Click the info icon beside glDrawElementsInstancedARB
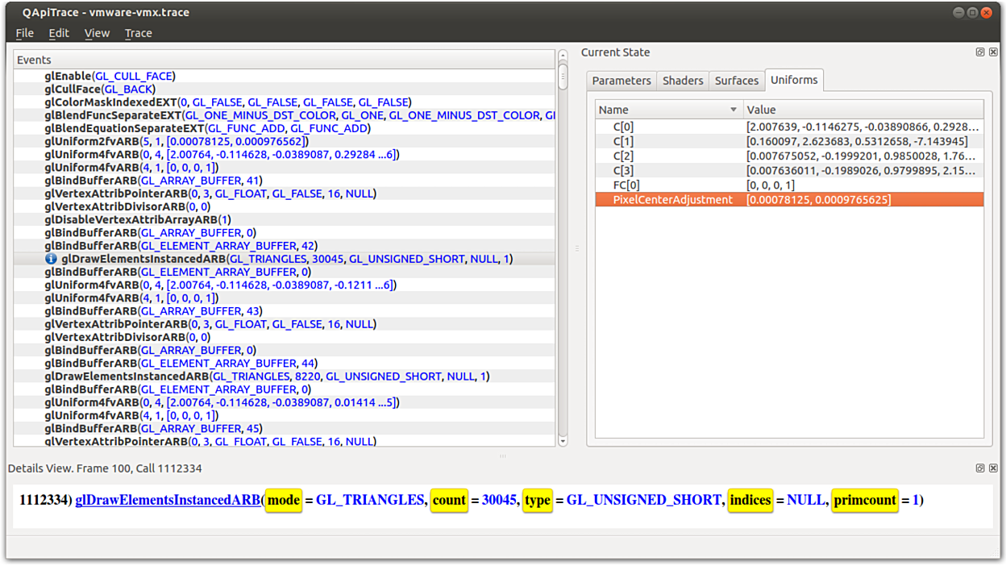 click(51, 259)
